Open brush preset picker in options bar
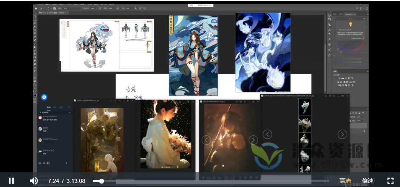This screenshot has width=400, height=187. coord(50,8)
